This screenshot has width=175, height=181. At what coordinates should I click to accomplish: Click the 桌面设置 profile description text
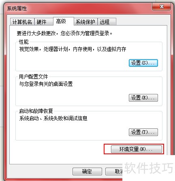[x=46, y=84]
